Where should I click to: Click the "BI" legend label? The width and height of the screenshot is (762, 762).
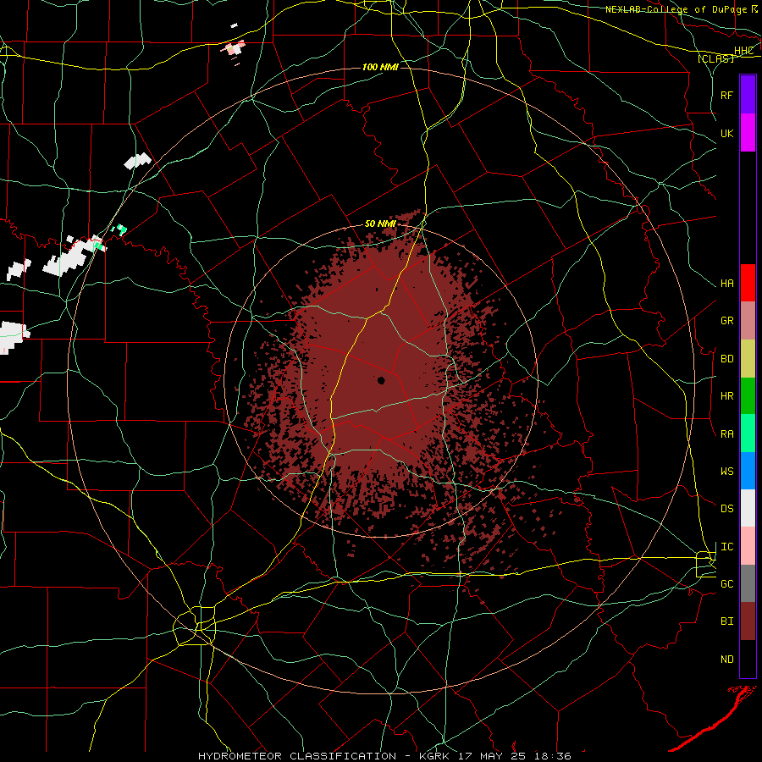(727, 621)
